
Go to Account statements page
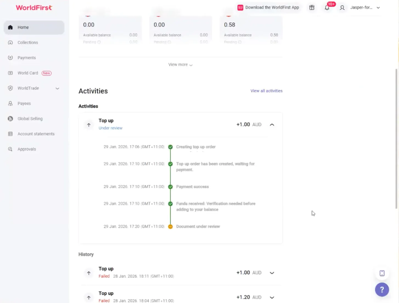pyautogui.click(x=36, y=134)
